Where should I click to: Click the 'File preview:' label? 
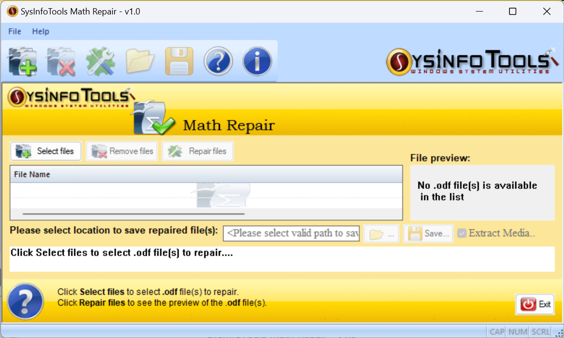pos(440,158)
